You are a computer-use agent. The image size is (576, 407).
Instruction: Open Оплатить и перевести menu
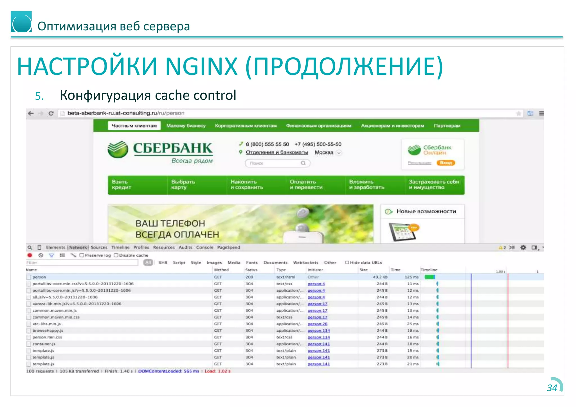[316, 185]
